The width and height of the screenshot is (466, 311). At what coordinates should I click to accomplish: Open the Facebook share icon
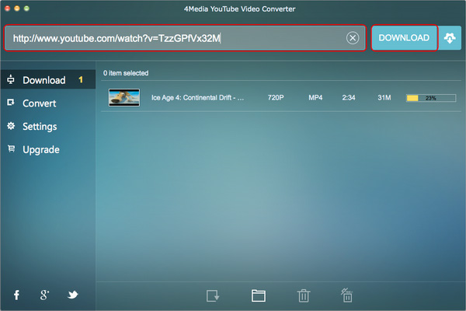point(16,295)
